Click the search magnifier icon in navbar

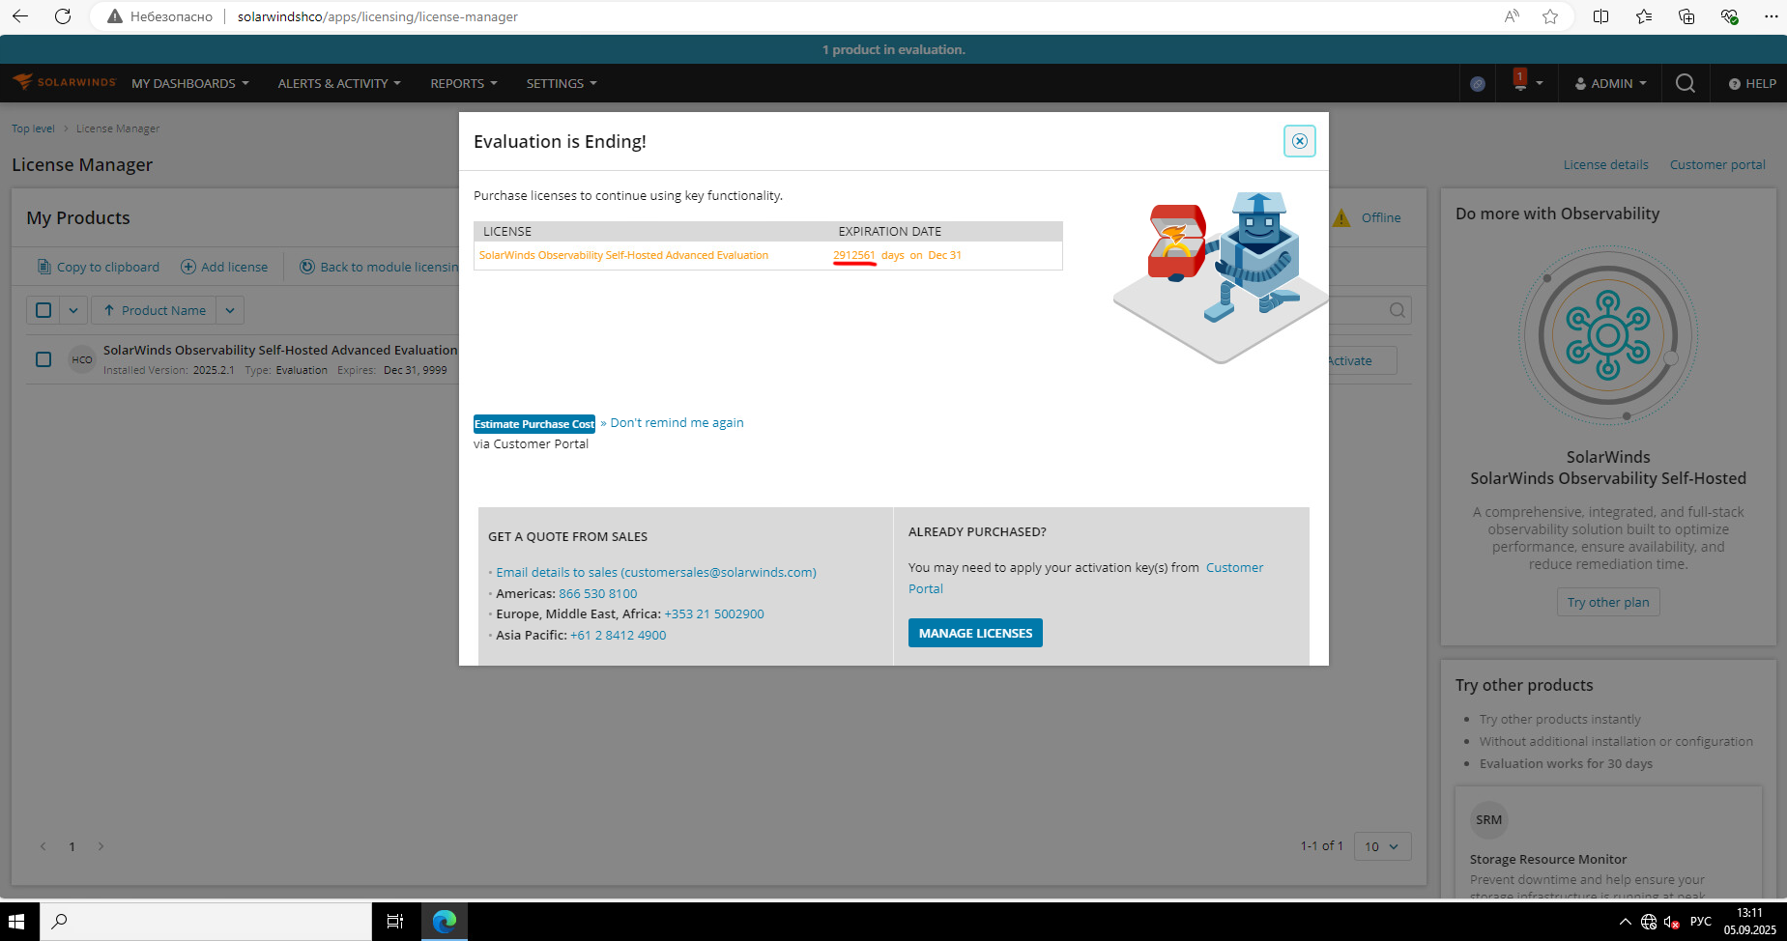click(1685, 83)
